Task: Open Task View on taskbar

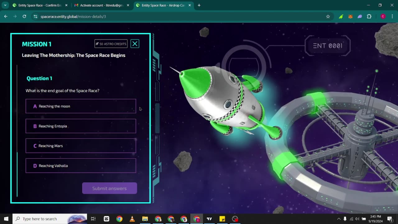Action: point(93,219)
